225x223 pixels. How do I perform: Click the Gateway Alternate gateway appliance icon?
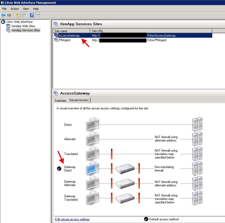point(125,184)
